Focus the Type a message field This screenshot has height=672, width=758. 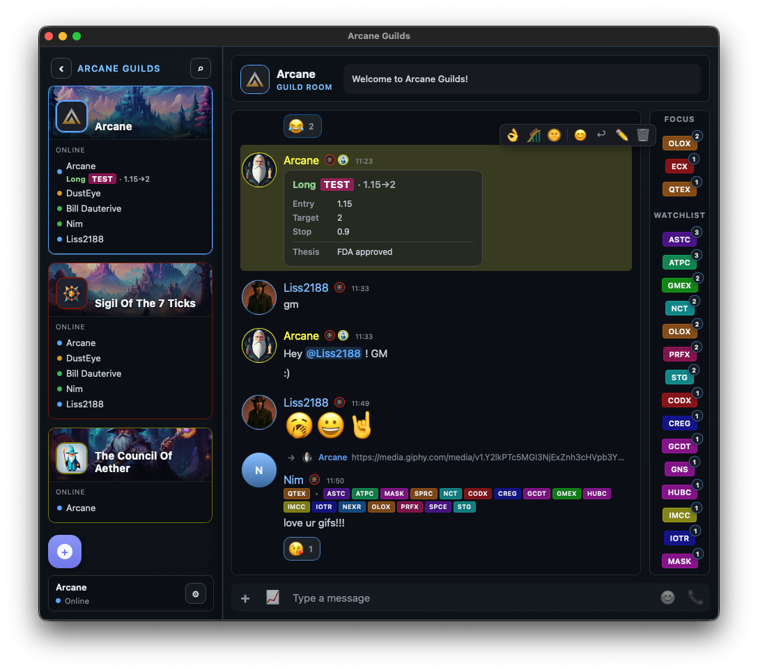coord(472,598)
